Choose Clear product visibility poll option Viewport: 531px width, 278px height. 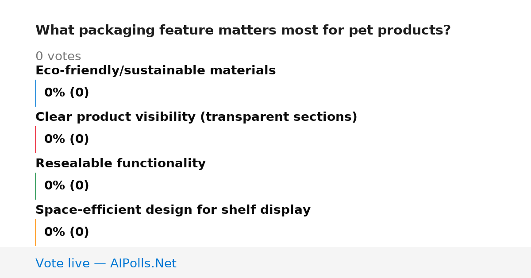click(196, 117)
